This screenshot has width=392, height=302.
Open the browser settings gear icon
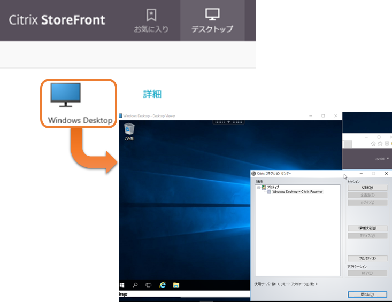point(387,144)
